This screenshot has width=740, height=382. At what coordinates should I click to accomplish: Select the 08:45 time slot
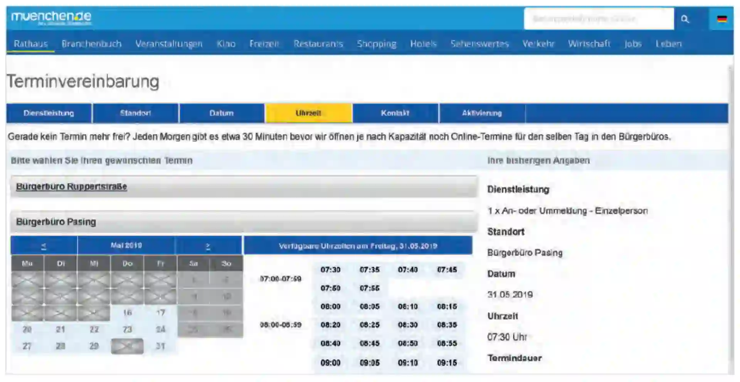pyautogui.click(x=369, y=343)
